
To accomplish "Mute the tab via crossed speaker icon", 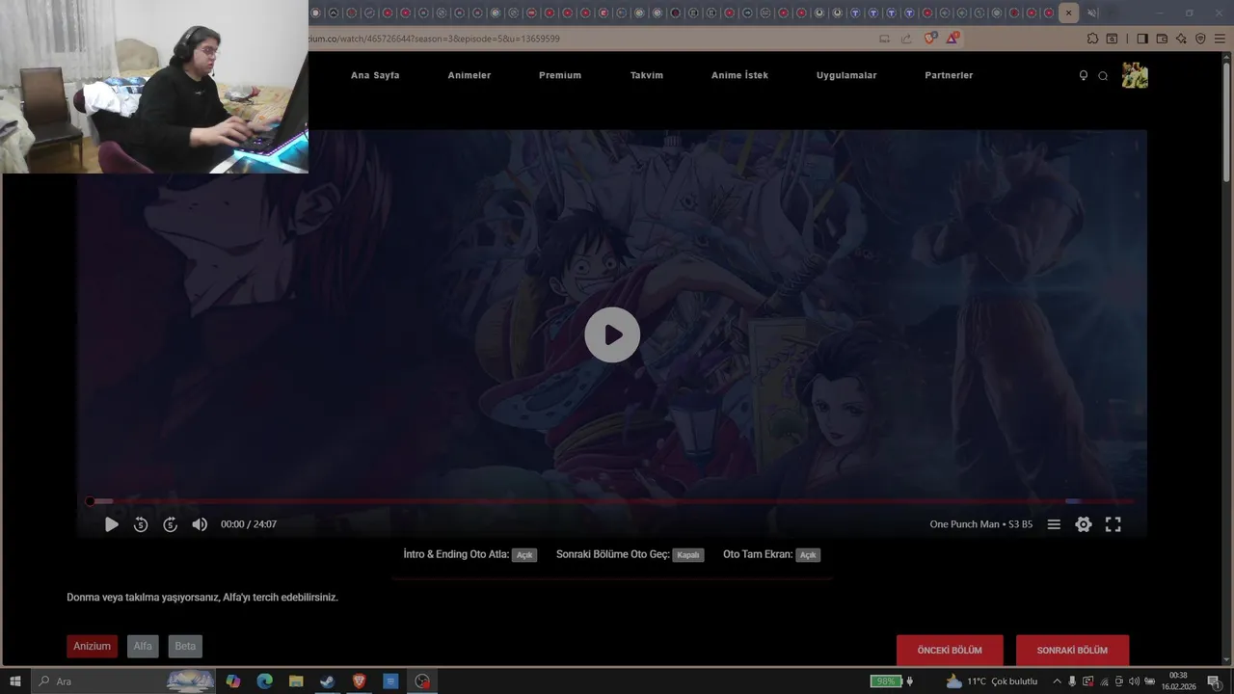I will [1091, 13].
